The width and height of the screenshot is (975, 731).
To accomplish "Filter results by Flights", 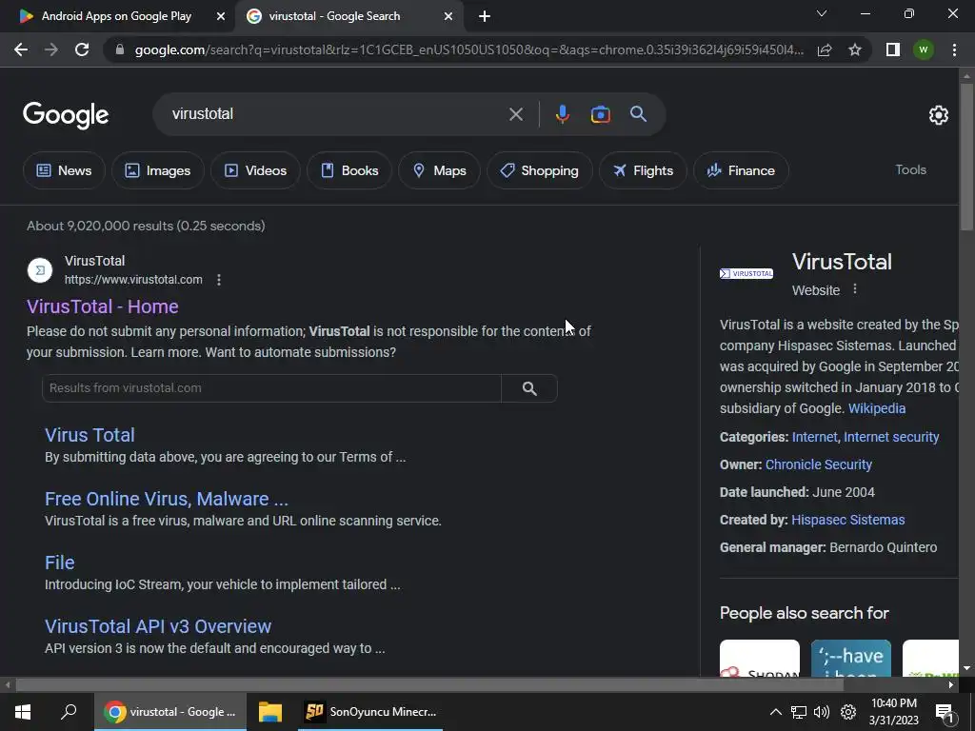I will 643,170.
